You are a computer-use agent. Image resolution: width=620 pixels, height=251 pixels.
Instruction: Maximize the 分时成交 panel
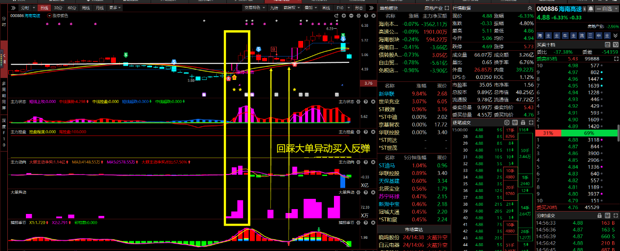click(x=615, y=215)
